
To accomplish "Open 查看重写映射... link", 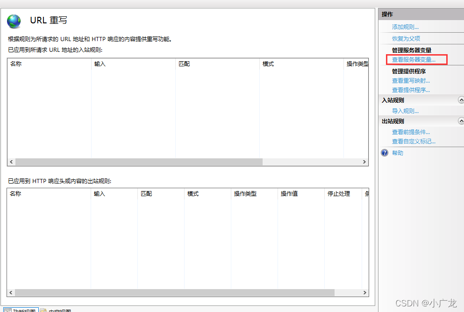I will (411, 81).
